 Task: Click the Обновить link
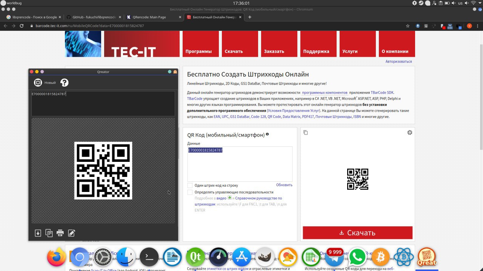click(x=284, y=185)
